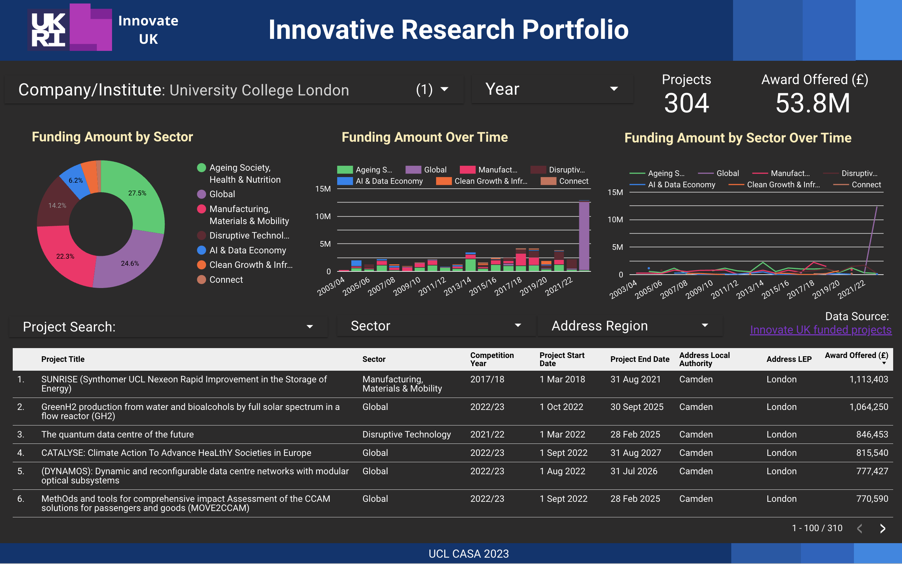Click Manufacturing pink dot in donut legend

click(201, 209)
